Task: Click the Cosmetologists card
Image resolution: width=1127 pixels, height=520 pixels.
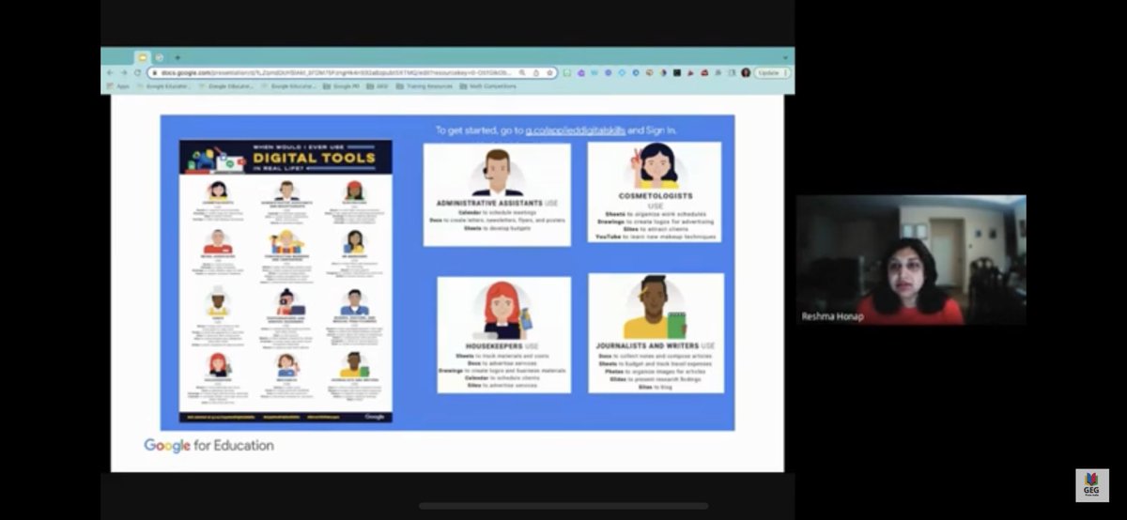Action: coord(655,192)
